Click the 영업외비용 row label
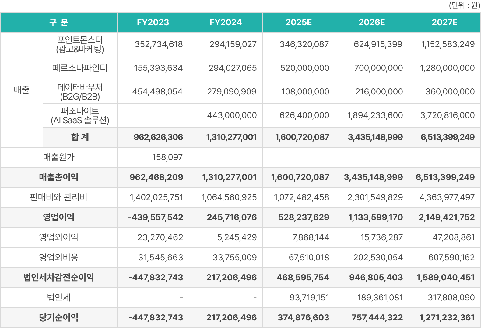This screenshot has width=481, height=328. point(58,258)
